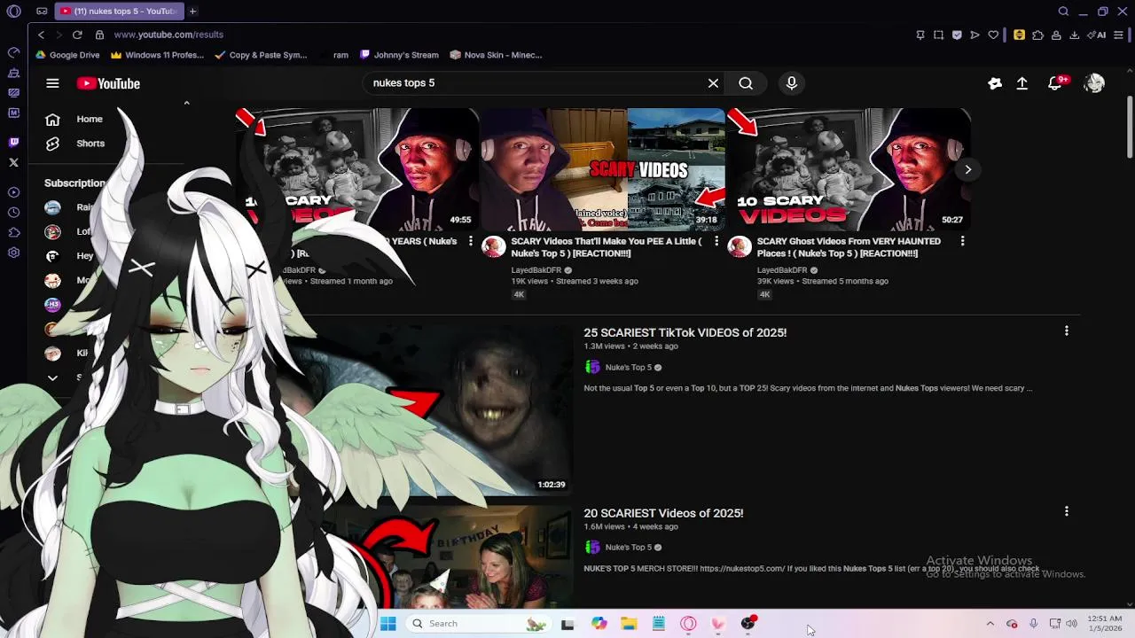View site security padlock info
1135x638 pixels.
point(99,35)
